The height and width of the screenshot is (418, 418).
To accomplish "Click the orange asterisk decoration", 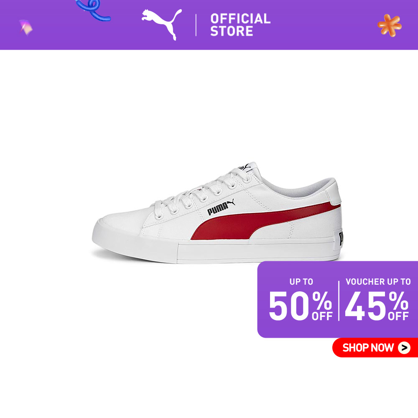I will coord(390,25).
